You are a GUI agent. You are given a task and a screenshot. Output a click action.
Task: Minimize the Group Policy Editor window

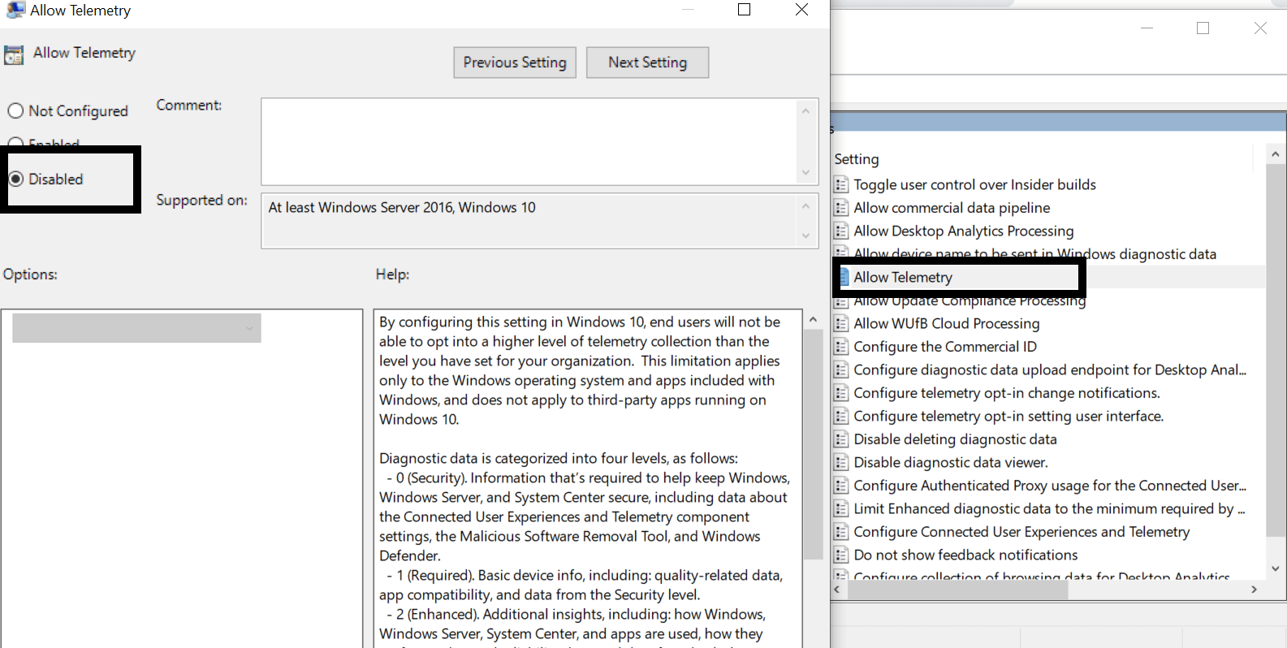[1147, 28]
